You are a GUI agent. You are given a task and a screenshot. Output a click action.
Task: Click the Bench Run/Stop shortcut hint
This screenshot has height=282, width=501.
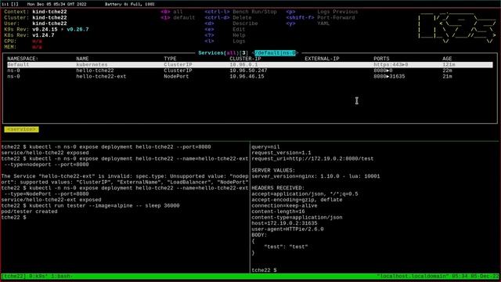(240, 12)
